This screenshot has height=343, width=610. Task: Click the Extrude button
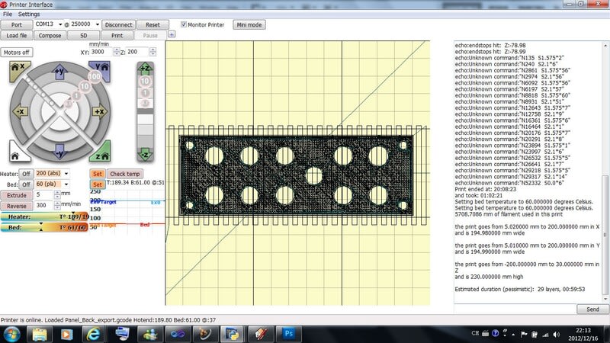coord(17,195)
